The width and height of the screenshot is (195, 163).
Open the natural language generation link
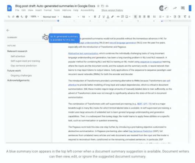coord(123,43)
